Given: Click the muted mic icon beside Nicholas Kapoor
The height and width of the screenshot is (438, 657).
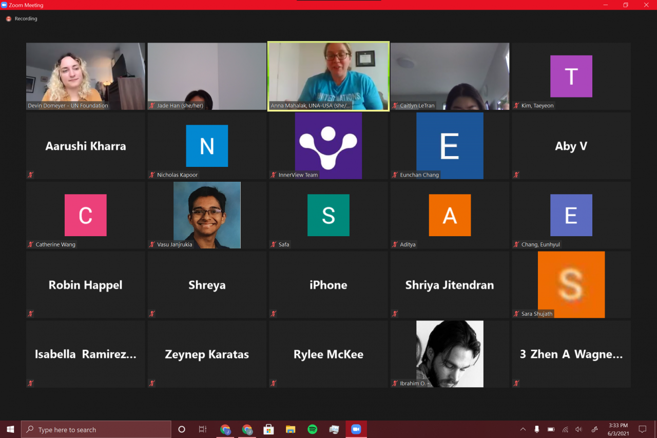Looking at the screenshot, I should [x=152, y=175].
